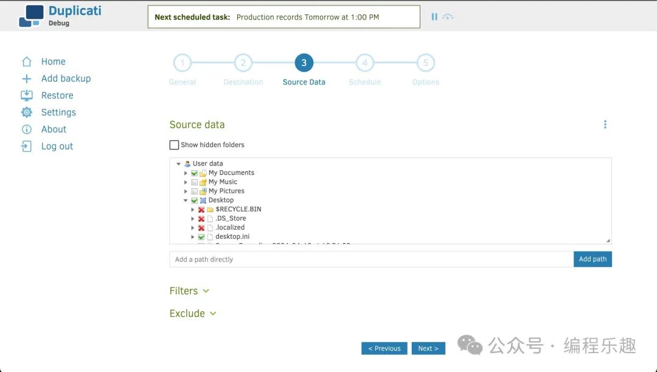The width and height of the screenshot is (657, 372).
Task: Click the Add a path directly field
Action: 371,260
